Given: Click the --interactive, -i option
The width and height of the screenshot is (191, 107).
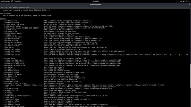Looking at the screenshot, I should point(10,90).
